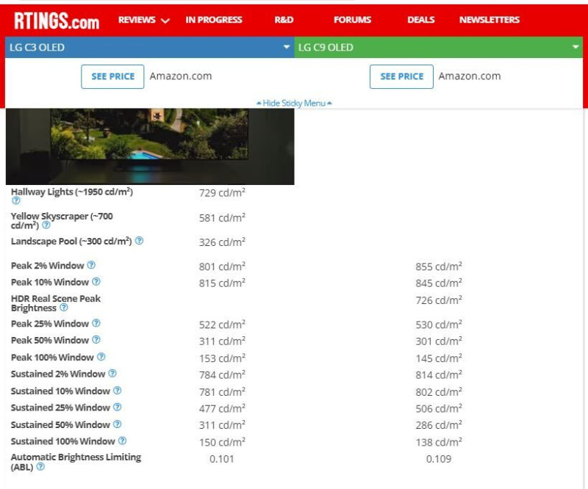Screen dimensions: 588x489
Task: Open help icon for Peak 10% Window
Action: [x=96, y=282]
